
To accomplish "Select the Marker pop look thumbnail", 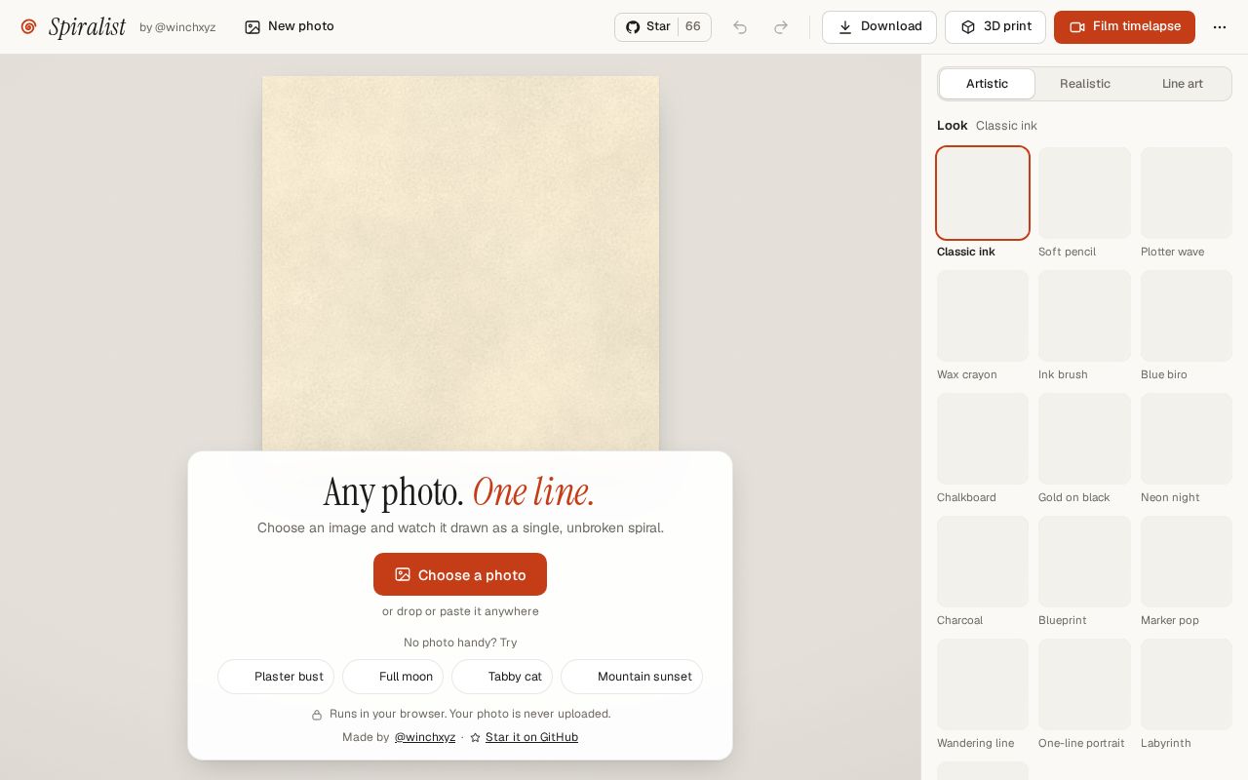I will [1187, 562].
